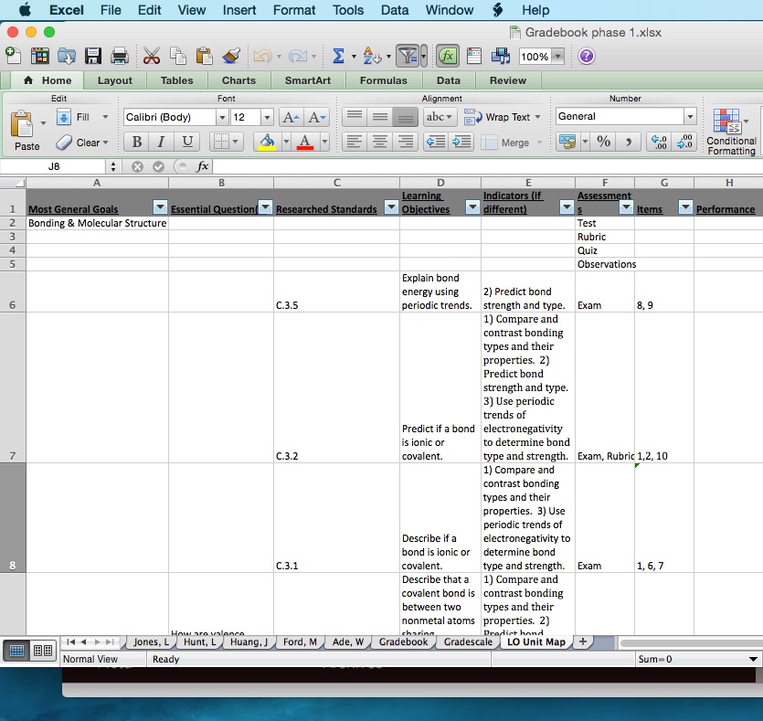Viewport: 763px width, 721px height.
Task: Switch to the Formulas ribbon tab
Action: [383, 80]
